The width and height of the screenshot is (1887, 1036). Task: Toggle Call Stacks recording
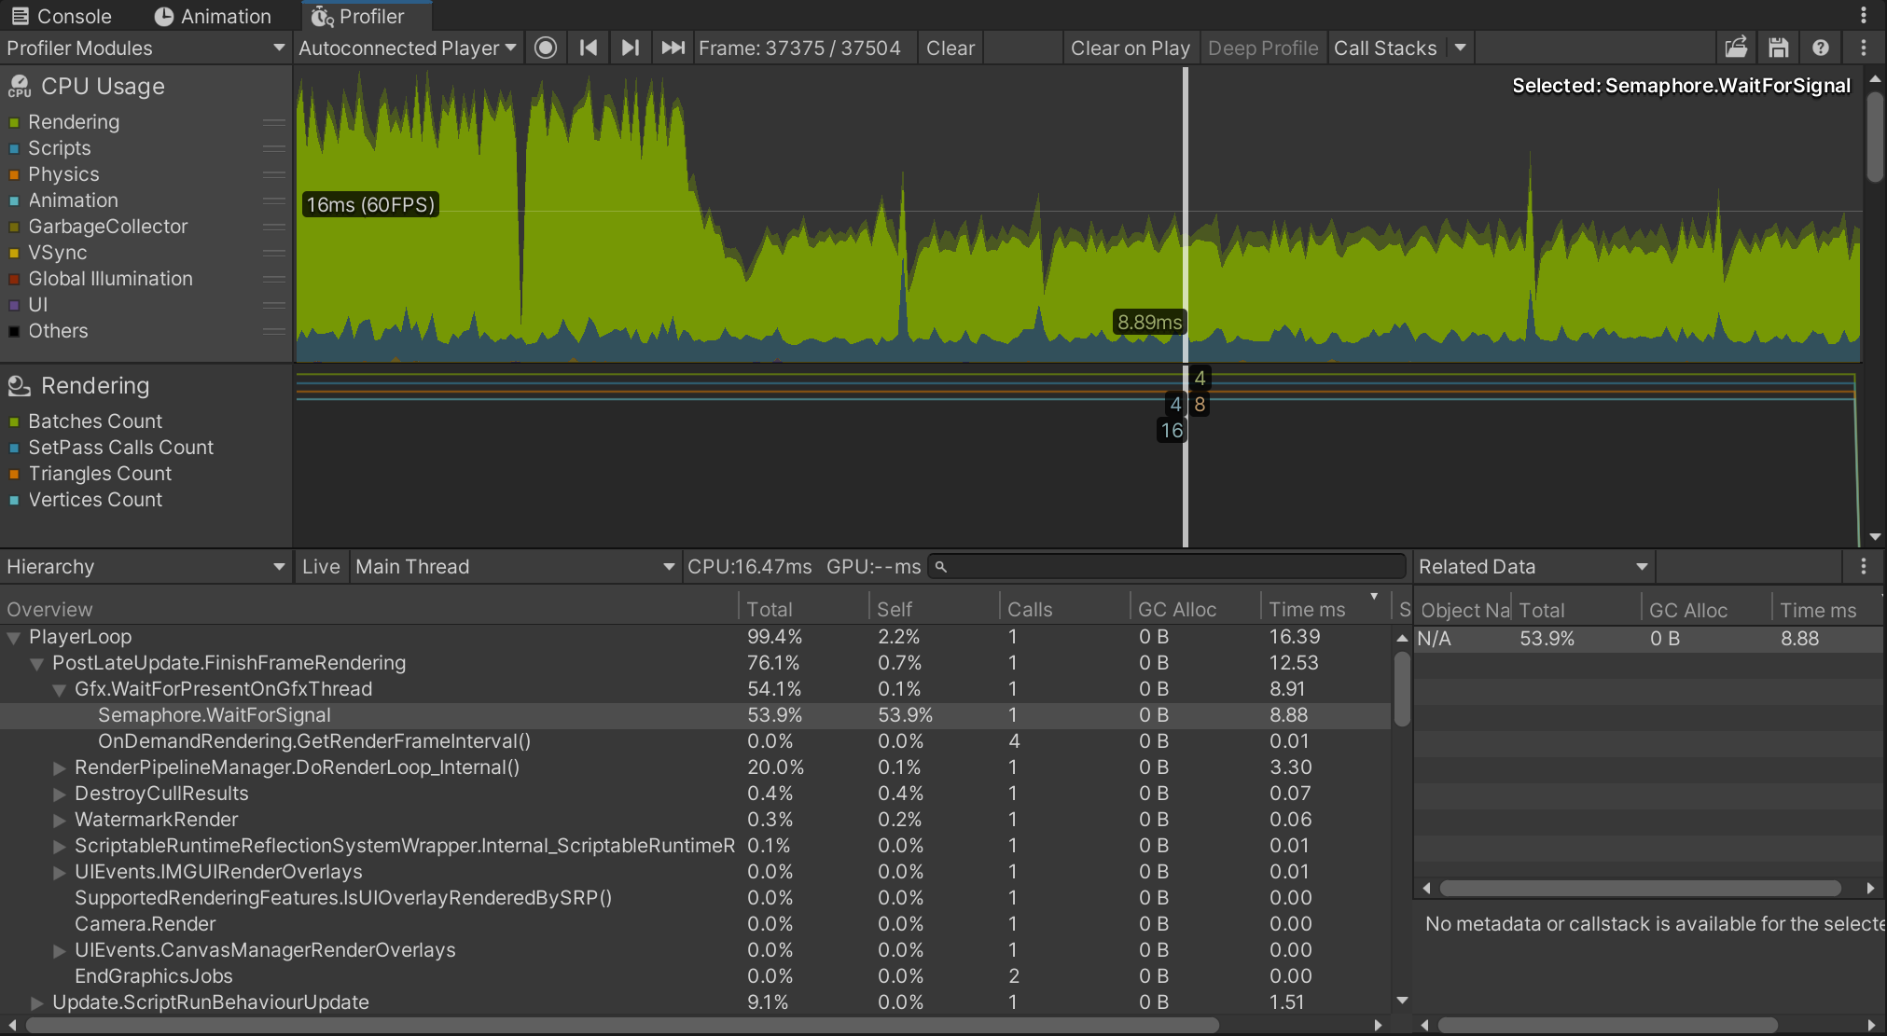coord(1385,48)
